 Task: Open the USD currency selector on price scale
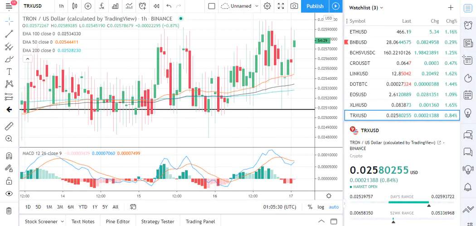pos(329,18)
